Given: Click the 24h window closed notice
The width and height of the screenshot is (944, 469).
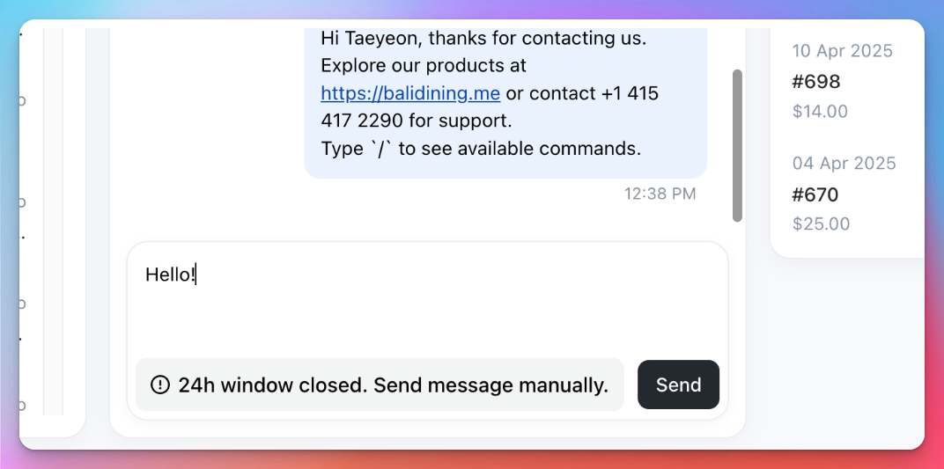Looking at the screenshot, I should pos(380,385).
